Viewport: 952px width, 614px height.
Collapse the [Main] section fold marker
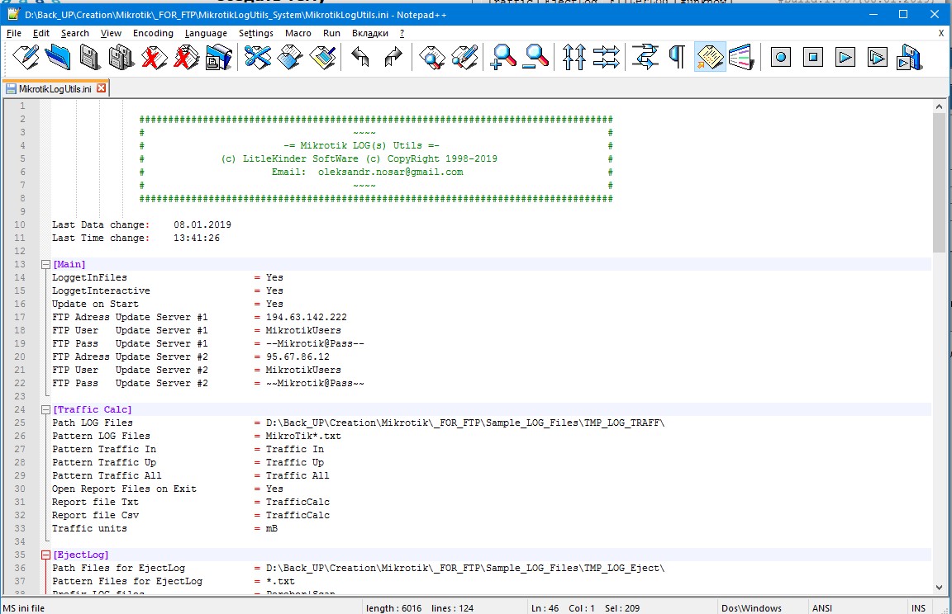pos(45,264)
